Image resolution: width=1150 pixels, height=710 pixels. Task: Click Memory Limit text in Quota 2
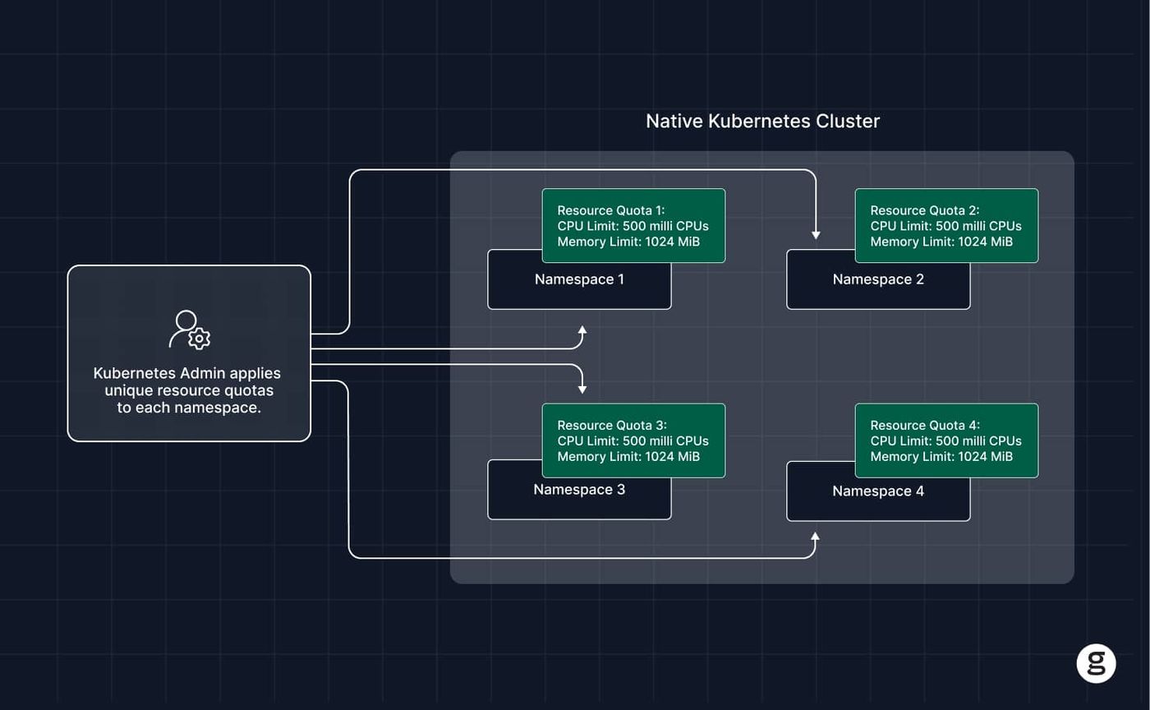[x=941, y=242]
